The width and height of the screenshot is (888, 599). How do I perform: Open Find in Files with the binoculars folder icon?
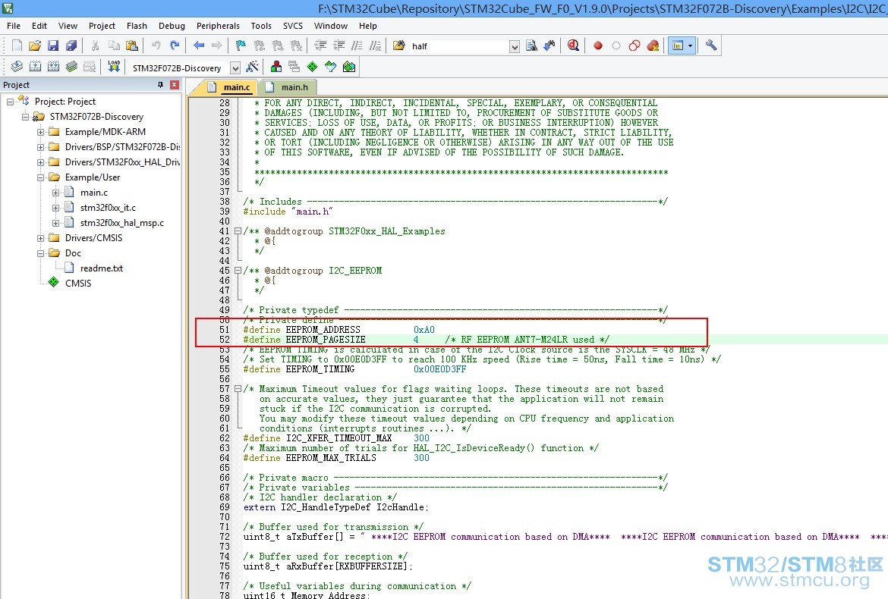[399, 45]
